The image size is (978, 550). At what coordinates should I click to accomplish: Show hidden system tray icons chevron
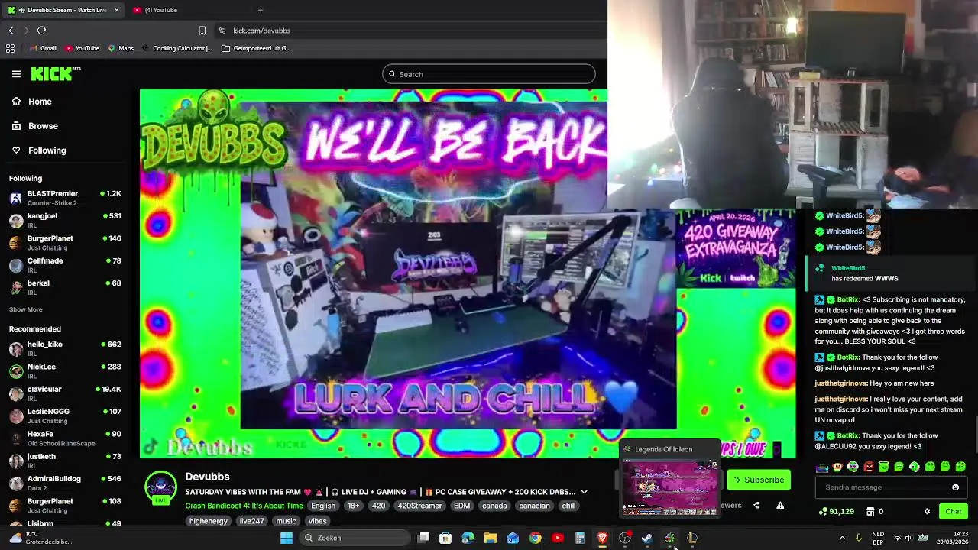tap(842, 538)
